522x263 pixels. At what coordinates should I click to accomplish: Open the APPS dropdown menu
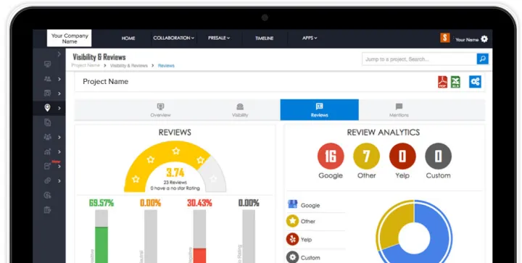click(310, 38)
